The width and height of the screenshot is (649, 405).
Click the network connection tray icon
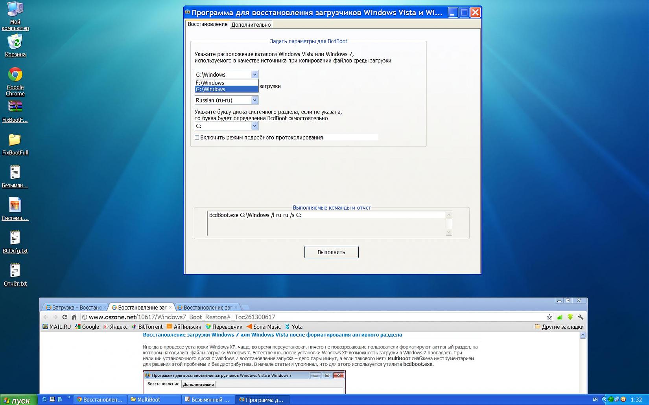point(617,400)
